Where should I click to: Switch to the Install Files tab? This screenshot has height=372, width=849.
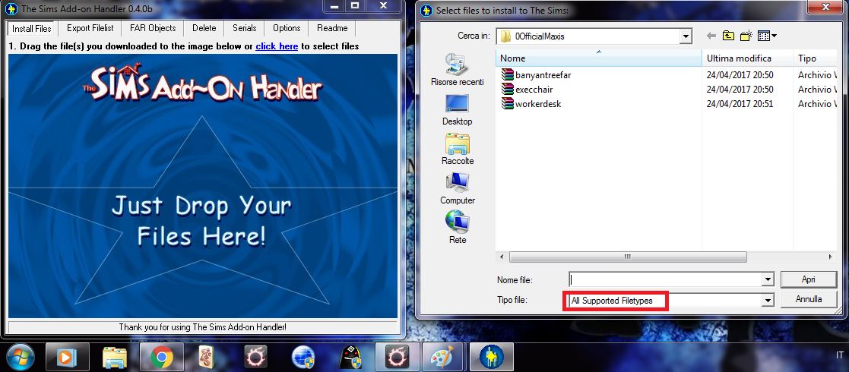pos(32,29)
